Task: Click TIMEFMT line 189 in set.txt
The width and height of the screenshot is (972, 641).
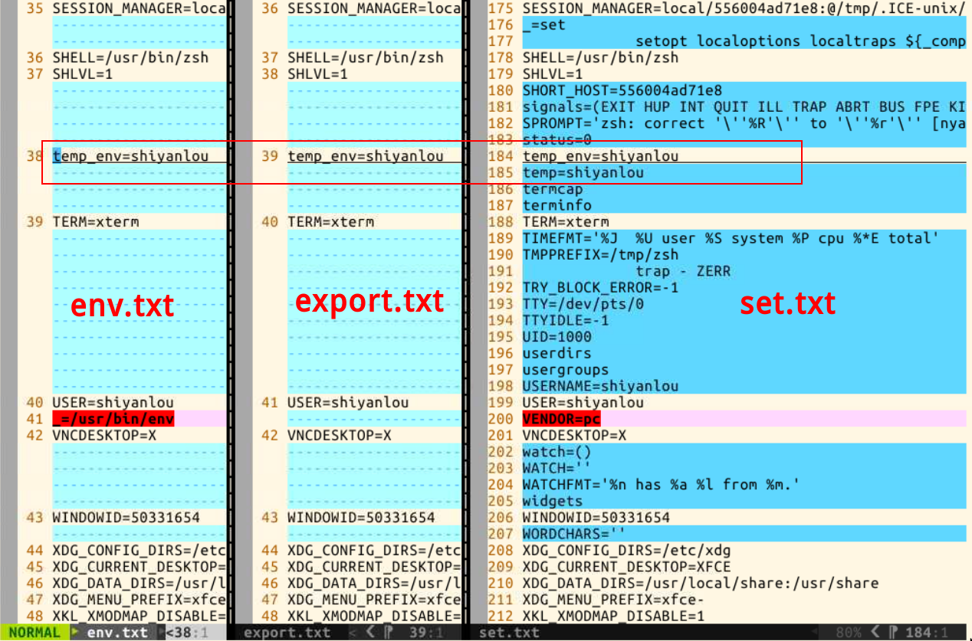Action: pyautogui.click(x=731, y=238)
